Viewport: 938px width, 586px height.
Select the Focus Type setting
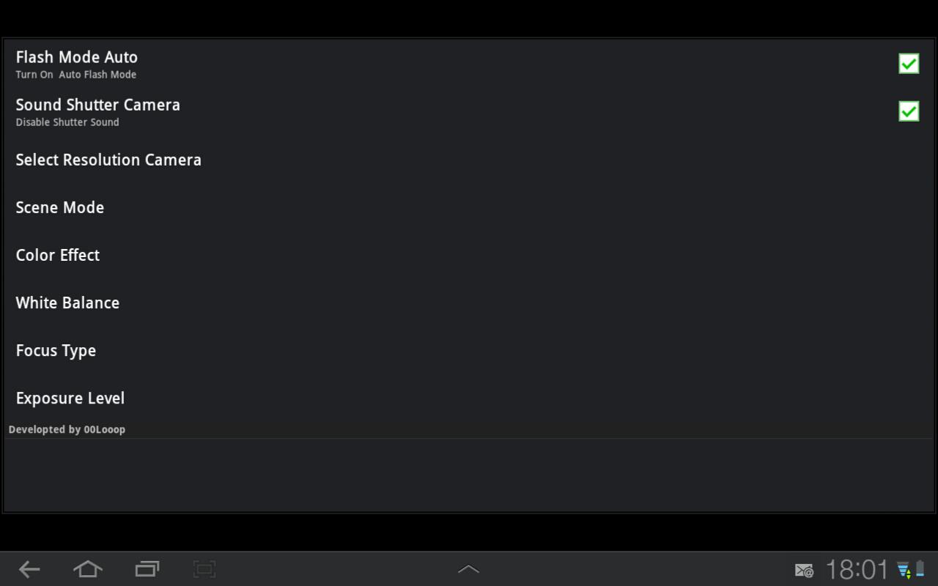pos(469,350)
